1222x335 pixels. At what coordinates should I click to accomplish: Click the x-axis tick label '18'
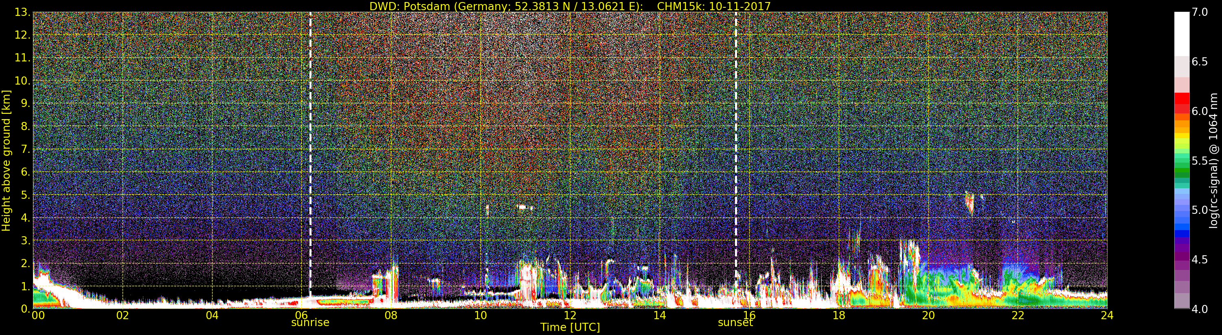[839, 315]
